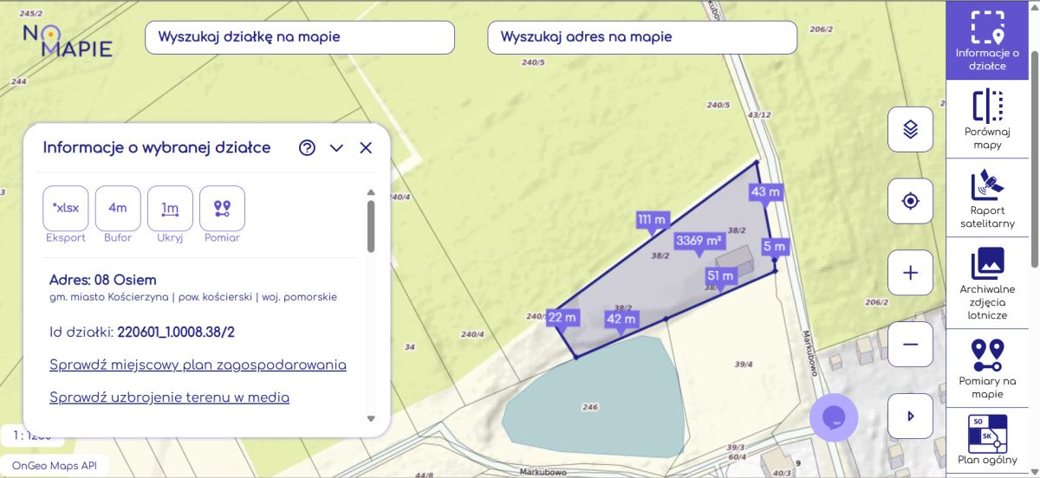The image size is (1040, 478).
Task: Export parcel data to xlsx
Action: point(66,208)
